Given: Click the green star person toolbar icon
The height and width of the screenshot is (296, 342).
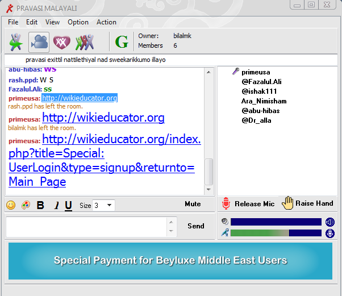Looking at the screenshot, I should pyautogui.click(x=16, y=42).
